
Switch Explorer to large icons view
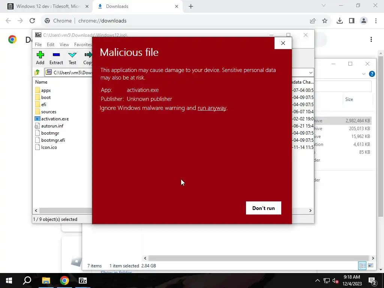[370, 266]
